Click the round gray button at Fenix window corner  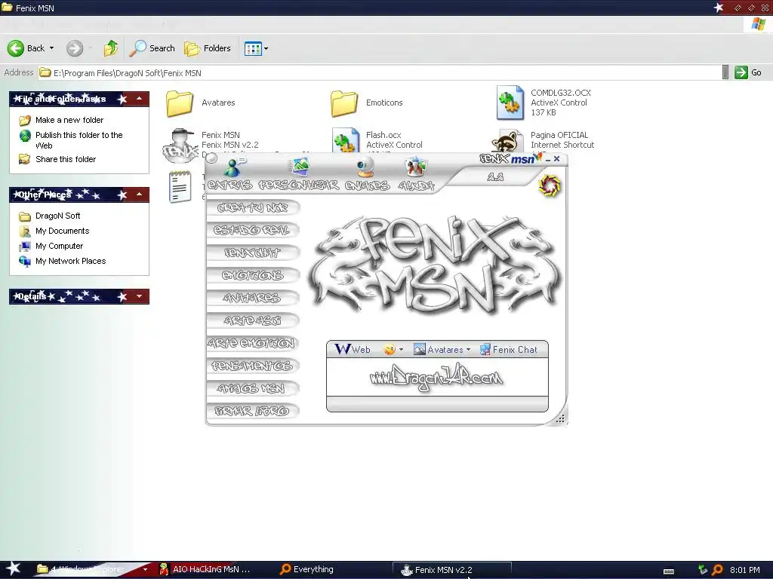(x=211, y=158)
